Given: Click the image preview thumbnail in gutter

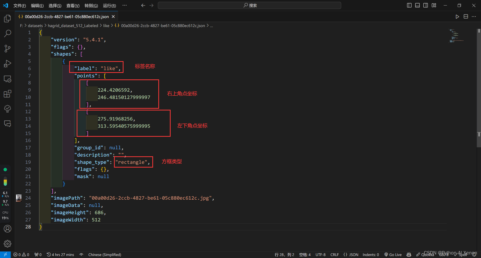Looking at the screenshot, I should pos(19,198).
